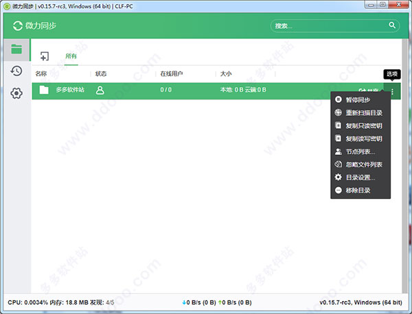Minimize the 微力同步 window
The image size is (412, 314).
coord(371,5)
